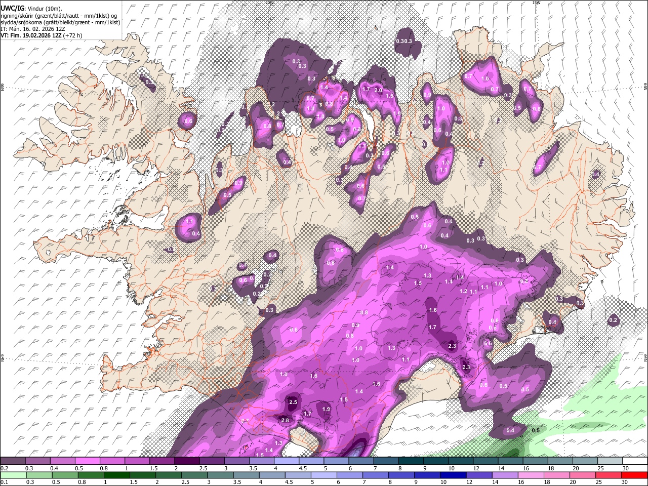Click the 6–7 periwinkle rain legend swatch
This screenshot has height=486, width=648.
click(349, 475)
